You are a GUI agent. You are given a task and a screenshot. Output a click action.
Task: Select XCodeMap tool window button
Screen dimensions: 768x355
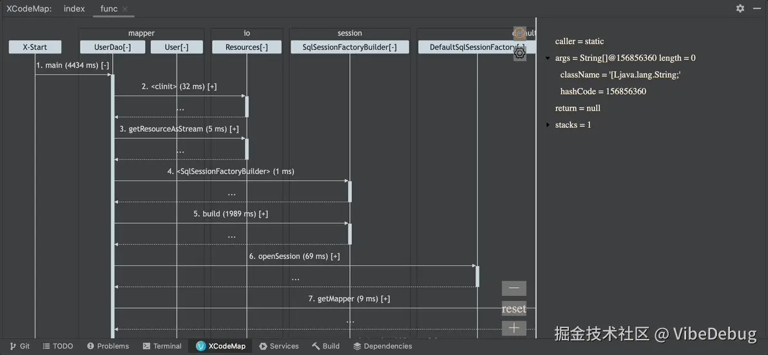click(220, 346)
